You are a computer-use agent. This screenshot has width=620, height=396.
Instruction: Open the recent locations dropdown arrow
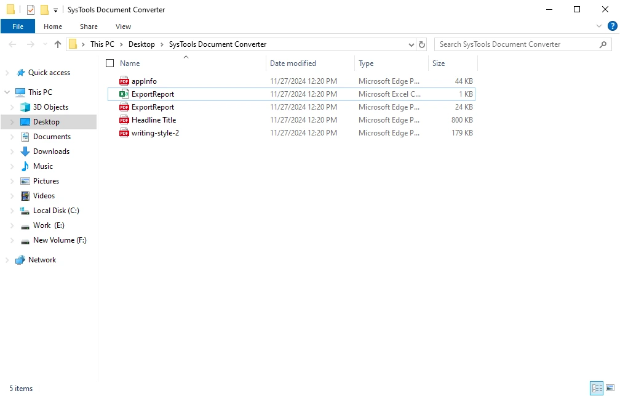(x=45, y=44)
